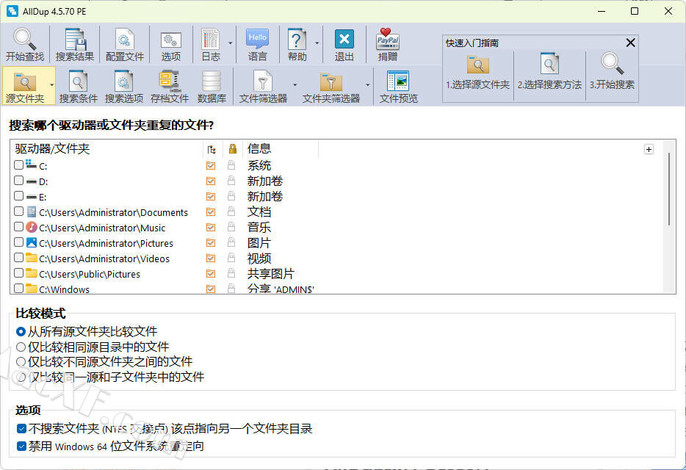The image size is (686, 470).
Task: Expand dropdown arrow next to 文件夹筛选器
Action: coord(367,85)
